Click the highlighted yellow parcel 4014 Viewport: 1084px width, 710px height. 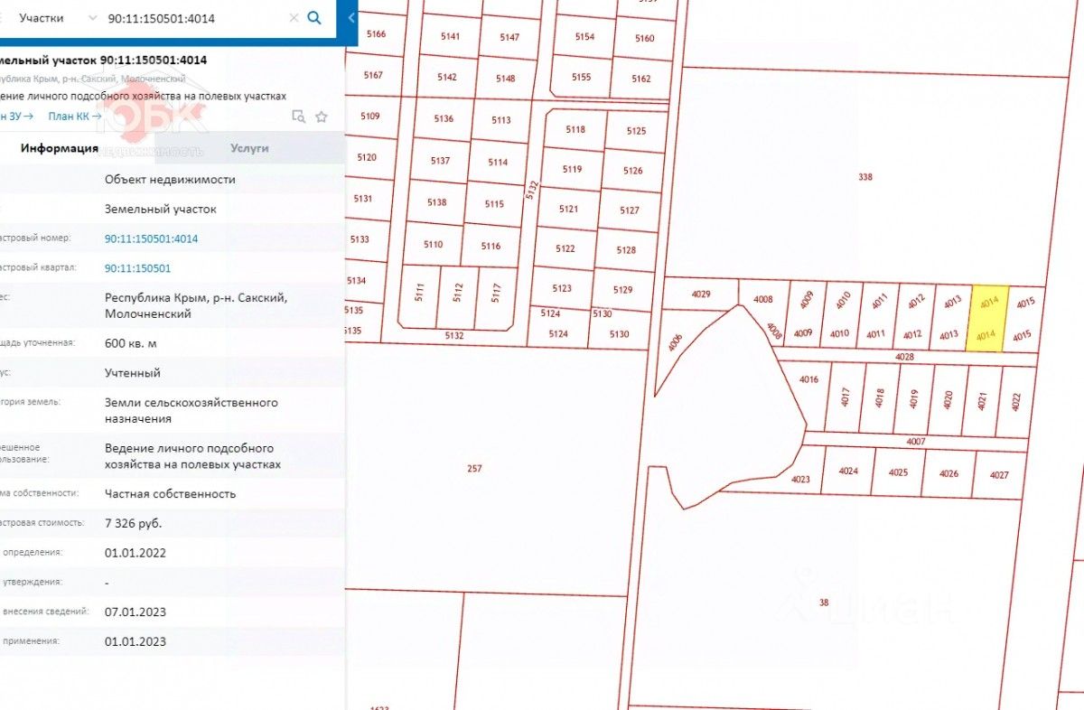[987, 318]
